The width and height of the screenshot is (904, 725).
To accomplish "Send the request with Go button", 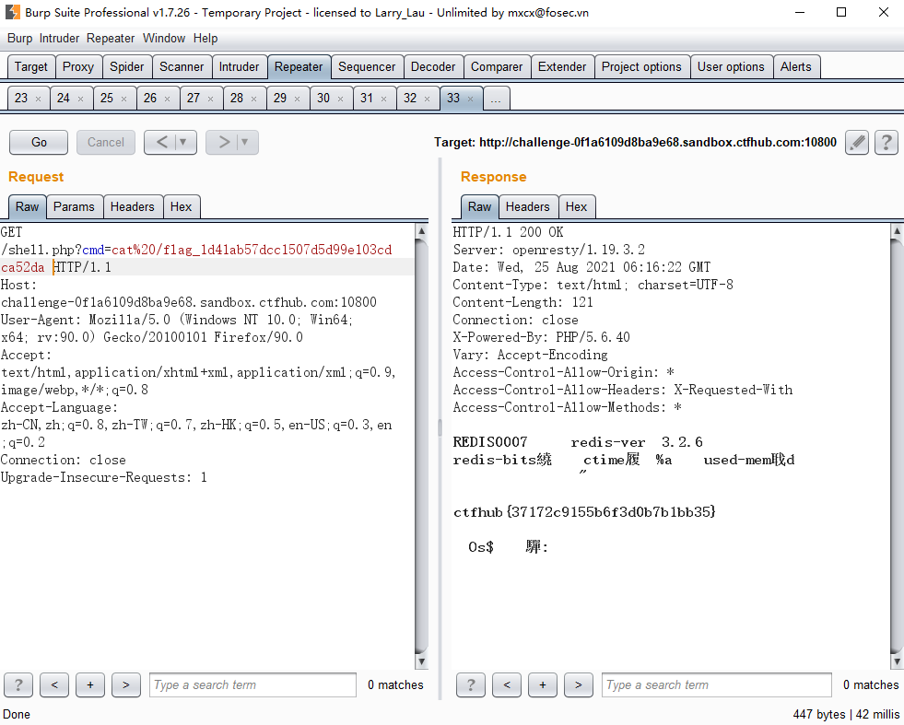I will [x=39, y=143].
